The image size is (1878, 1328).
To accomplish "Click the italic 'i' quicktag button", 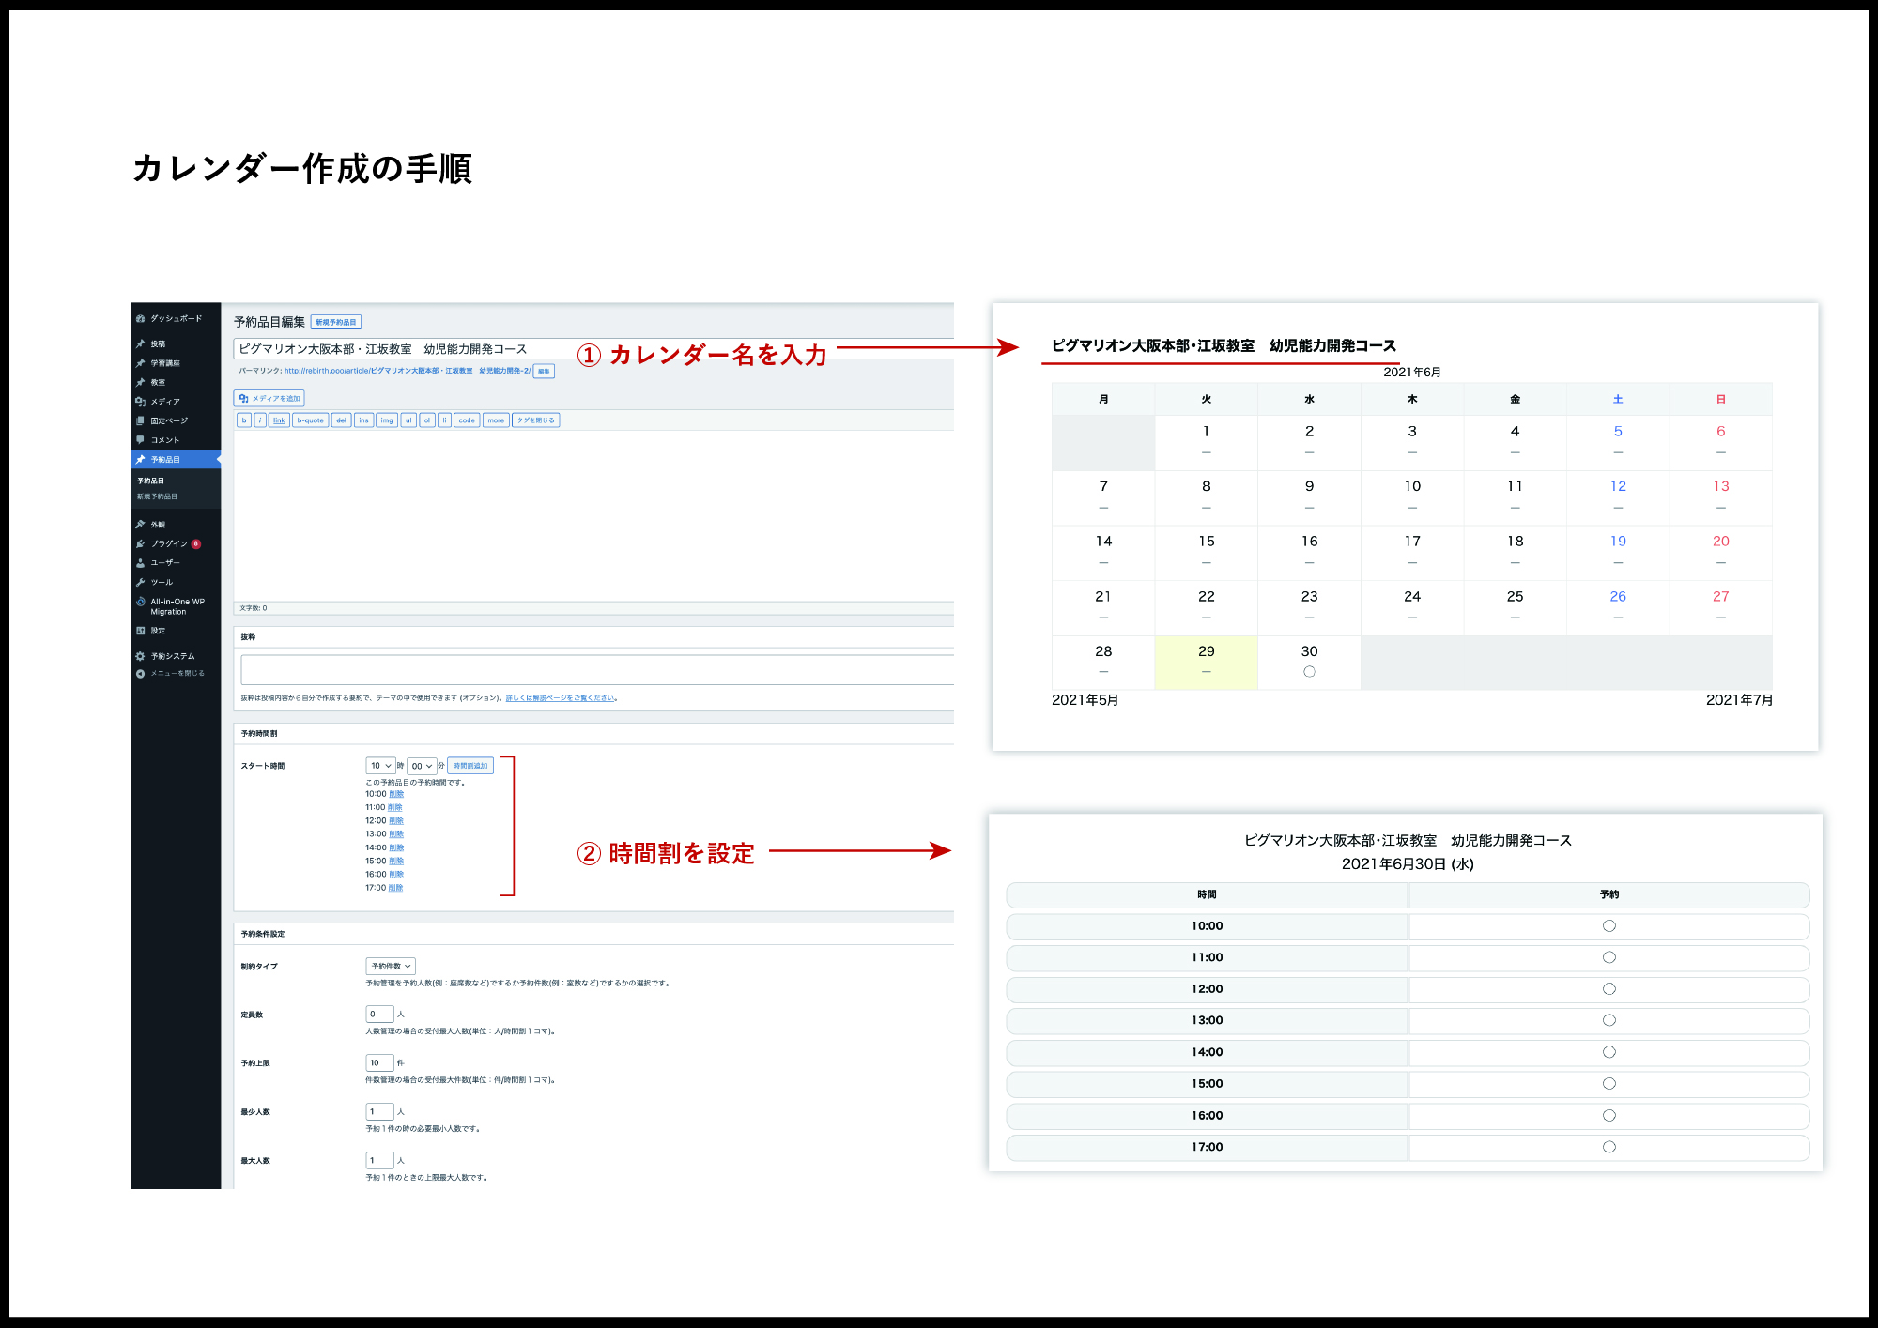I will point(260,420).
